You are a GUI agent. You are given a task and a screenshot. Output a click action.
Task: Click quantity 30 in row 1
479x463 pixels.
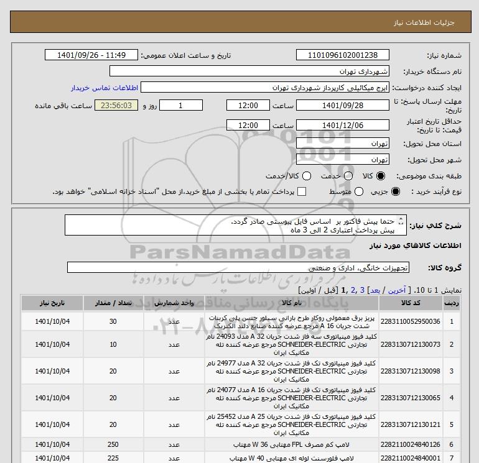pos(113,321)
